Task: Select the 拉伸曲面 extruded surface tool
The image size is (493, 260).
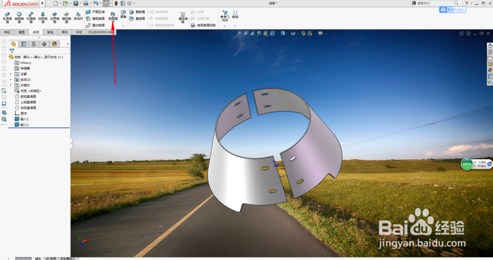Action: (7, 18)
